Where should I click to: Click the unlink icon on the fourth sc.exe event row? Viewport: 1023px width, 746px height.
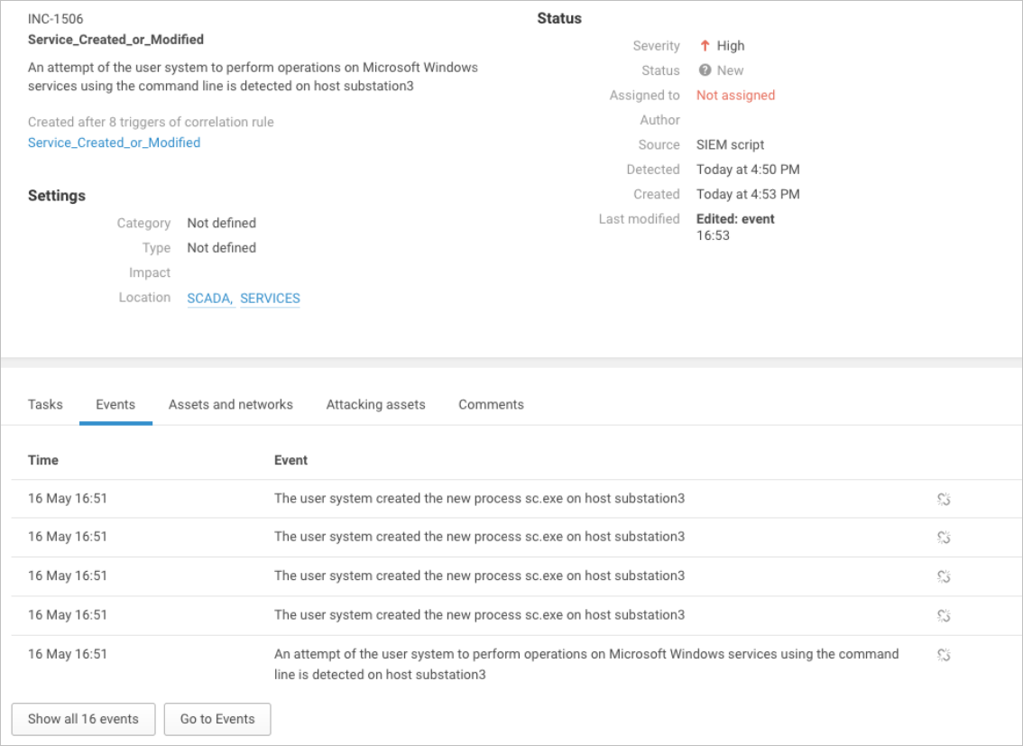(944, 616)
